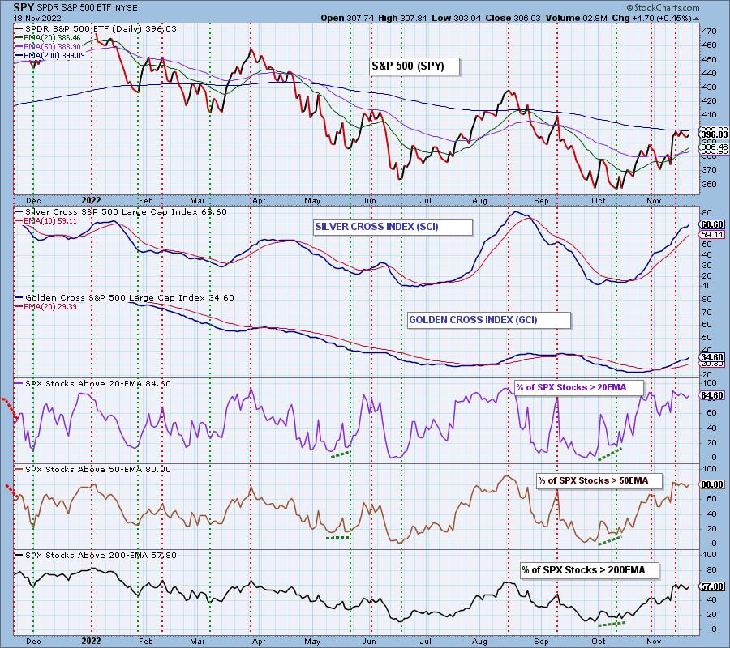Click the EMA(20) 386.46 legend entry

point(49,37)
